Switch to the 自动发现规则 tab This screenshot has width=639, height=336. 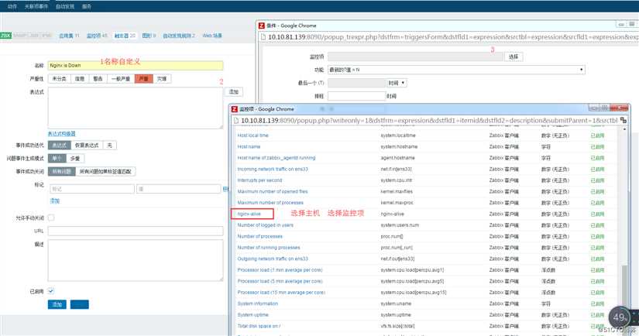pos(179,36)
